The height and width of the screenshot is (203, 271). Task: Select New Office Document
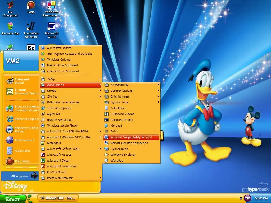pos(70,65)
